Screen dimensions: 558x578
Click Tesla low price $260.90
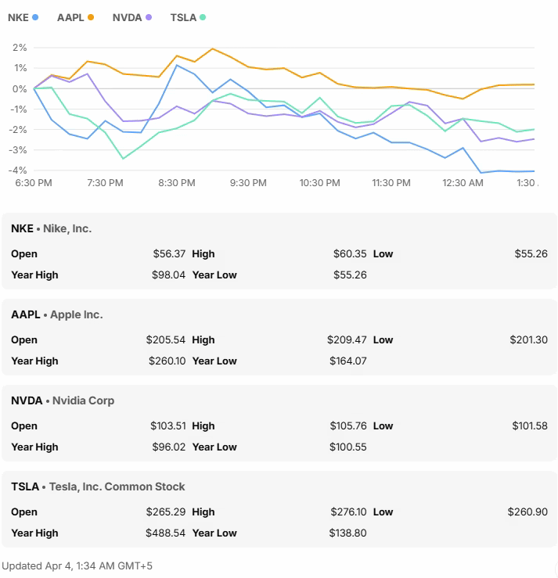point(527,512)
